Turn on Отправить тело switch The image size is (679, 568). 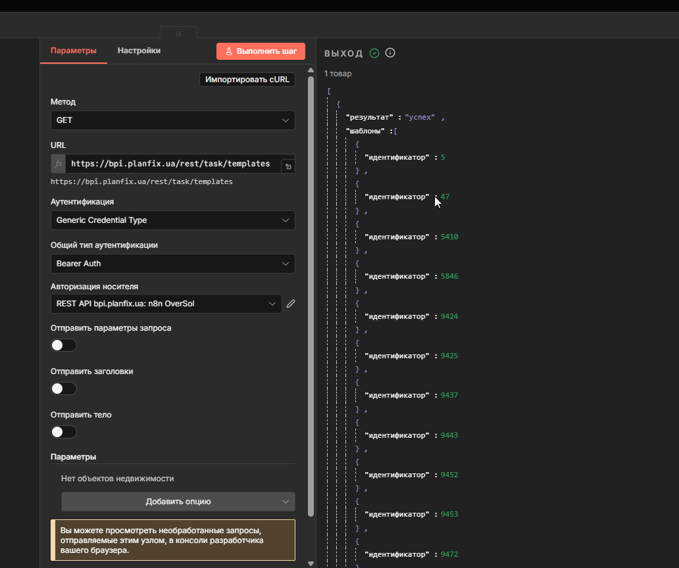pos(64,432)
